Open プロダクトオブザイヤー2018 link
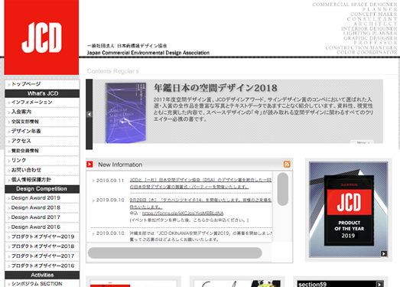Image resolution: width=400 pixels, height=287 pixels. click(x=42, y=246)
